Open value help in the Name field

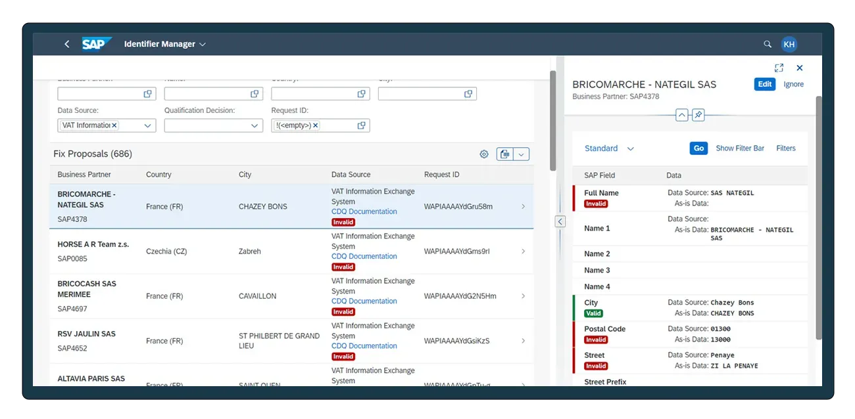[x=255, y=94]
